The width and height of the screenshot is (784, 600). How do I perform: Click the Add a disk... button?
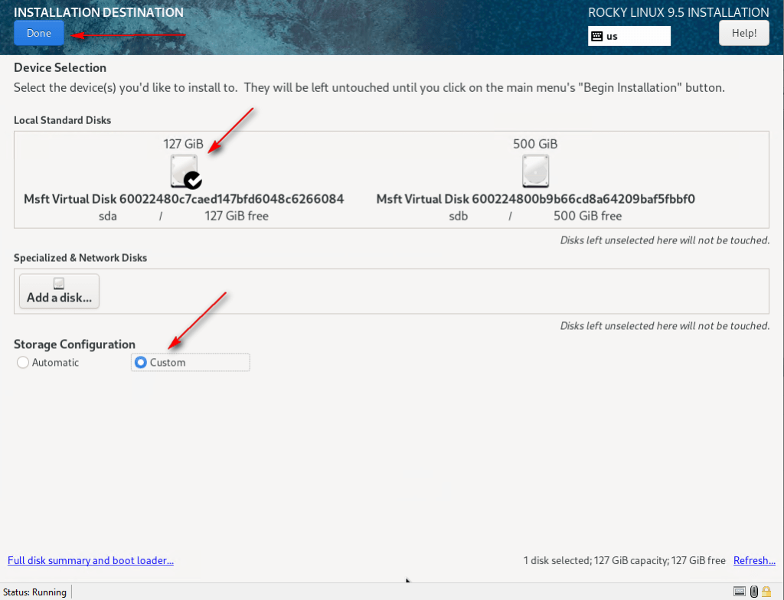(59, 292)
